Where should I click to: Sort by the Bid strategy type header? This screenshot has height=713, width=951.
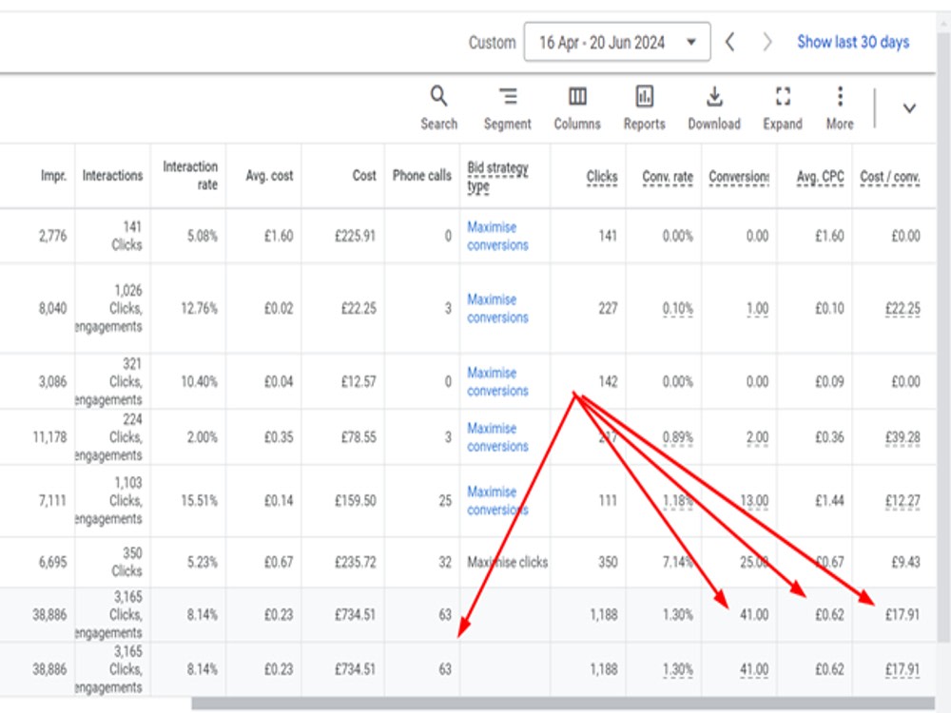[x=497, y=177]
